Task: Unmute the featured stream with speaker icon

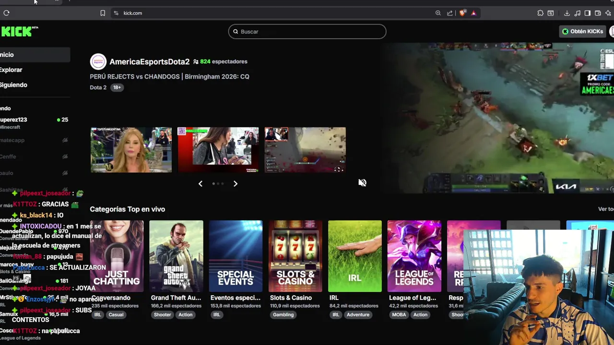Action: [363, 183]
